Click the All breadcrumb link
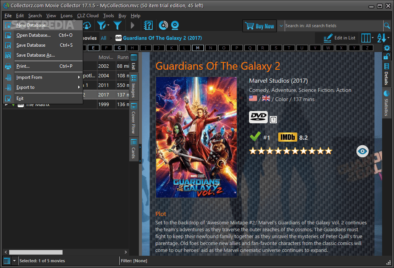Screen dimensions: 394x268 (x=104, y=38)
